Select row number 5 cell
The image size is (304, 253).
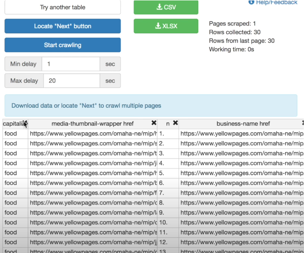(168, 173)
